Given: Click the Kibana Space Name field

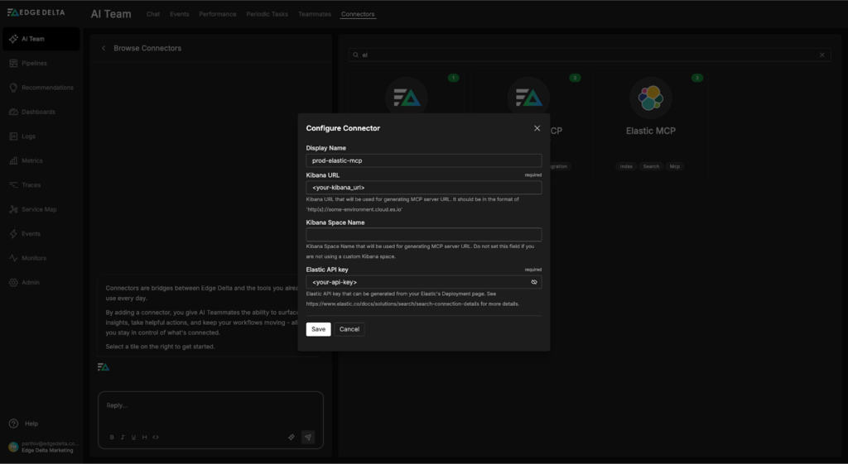Looking at the screenshot, I should coord(423,235).
